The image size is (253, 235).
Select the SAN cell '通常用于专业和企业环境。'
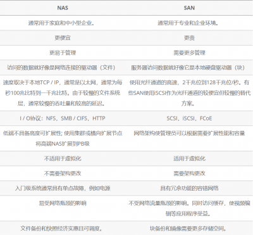click(x=189, y=23)
